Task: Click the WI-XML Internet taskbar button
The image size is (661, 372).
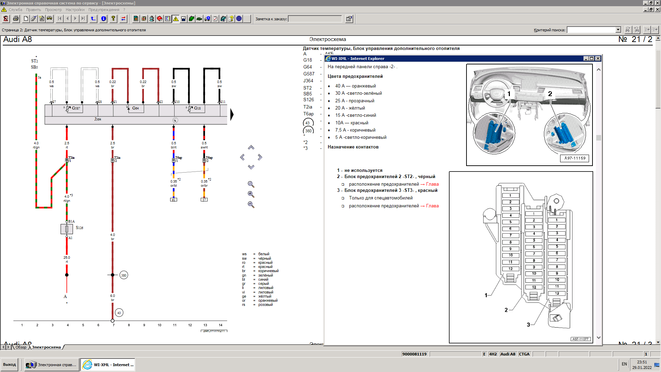Action: point(108,364)
